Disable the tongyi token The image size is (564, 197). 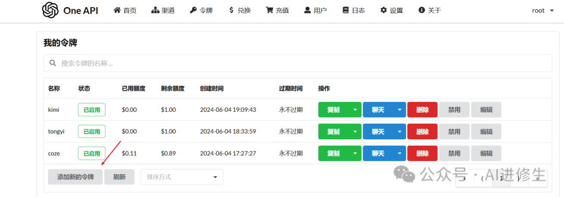pos(454,132)
